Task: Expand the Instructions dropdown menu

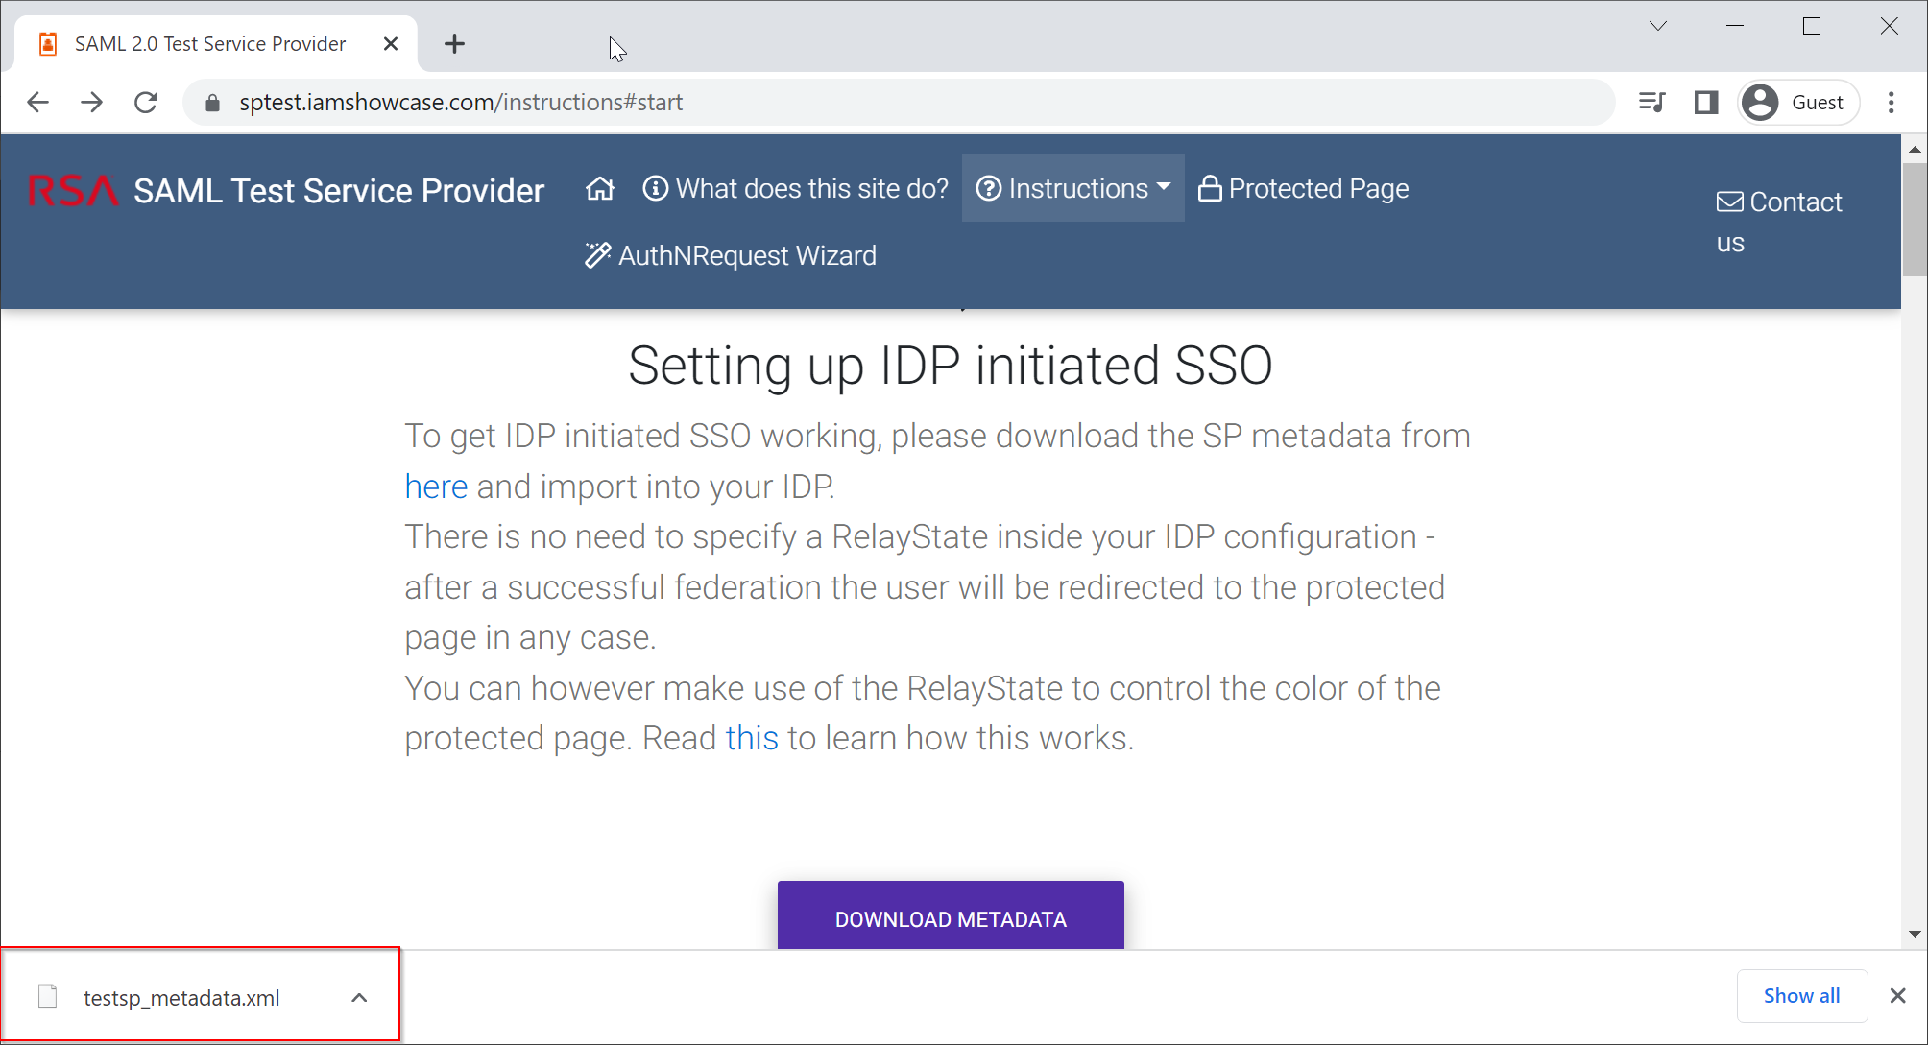Action: pos(1073,189)
